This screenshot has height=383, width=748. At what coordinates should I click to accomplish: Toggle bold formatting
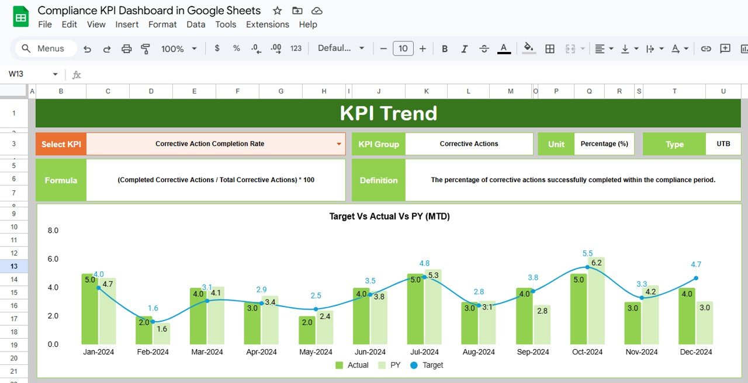point(445,48)
